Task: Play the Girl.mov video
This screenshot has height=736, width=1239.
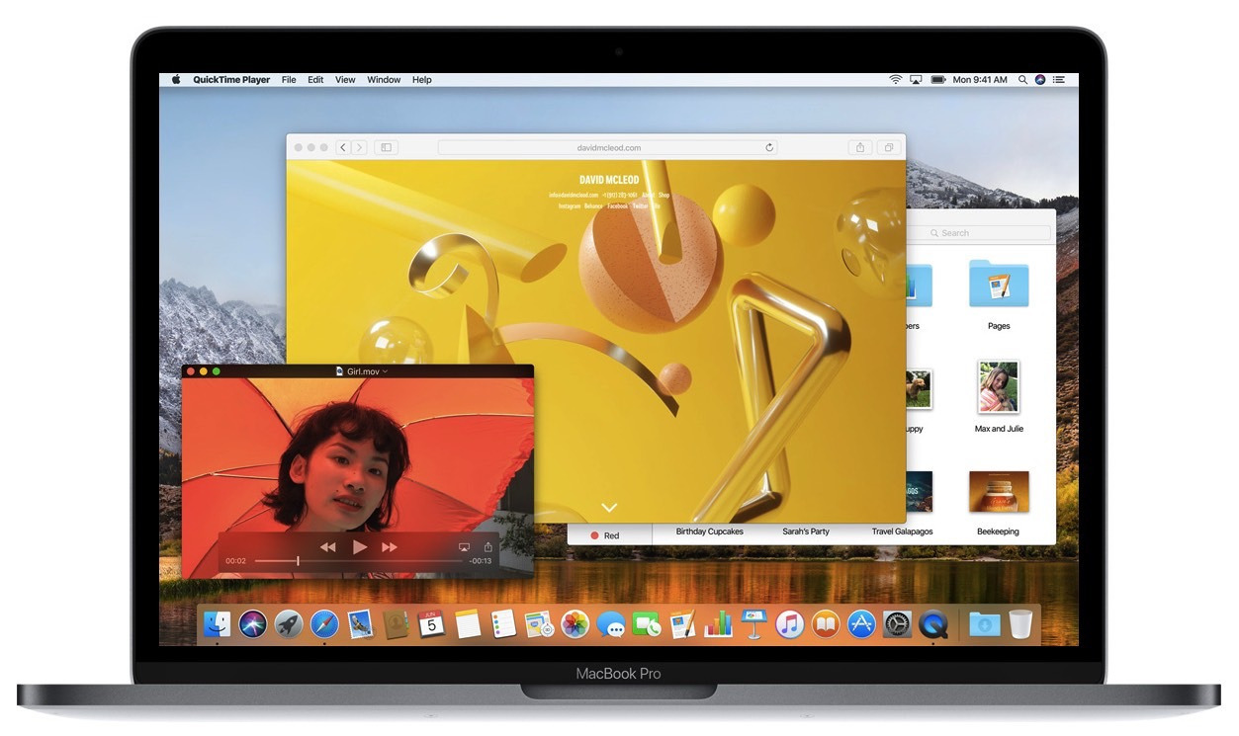Action: (359, 546)
